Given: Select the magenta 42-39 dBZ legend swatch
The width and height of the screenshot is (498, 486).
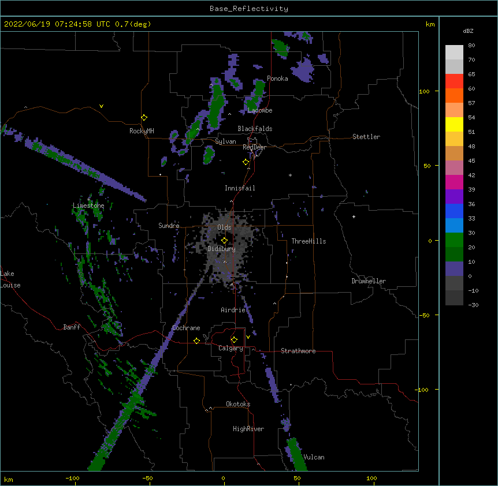Looking at the screenshot, I should pos(454,182).
